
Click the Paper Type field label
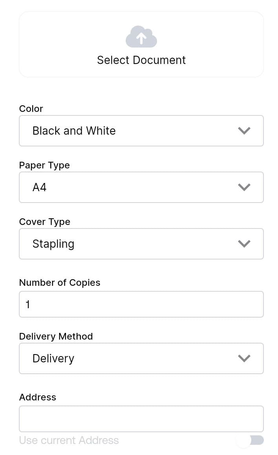click(x=44, y=165)
